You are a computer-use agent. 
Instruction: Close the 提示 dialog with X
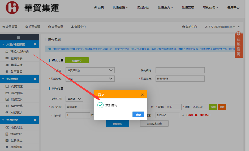point(142,95)
